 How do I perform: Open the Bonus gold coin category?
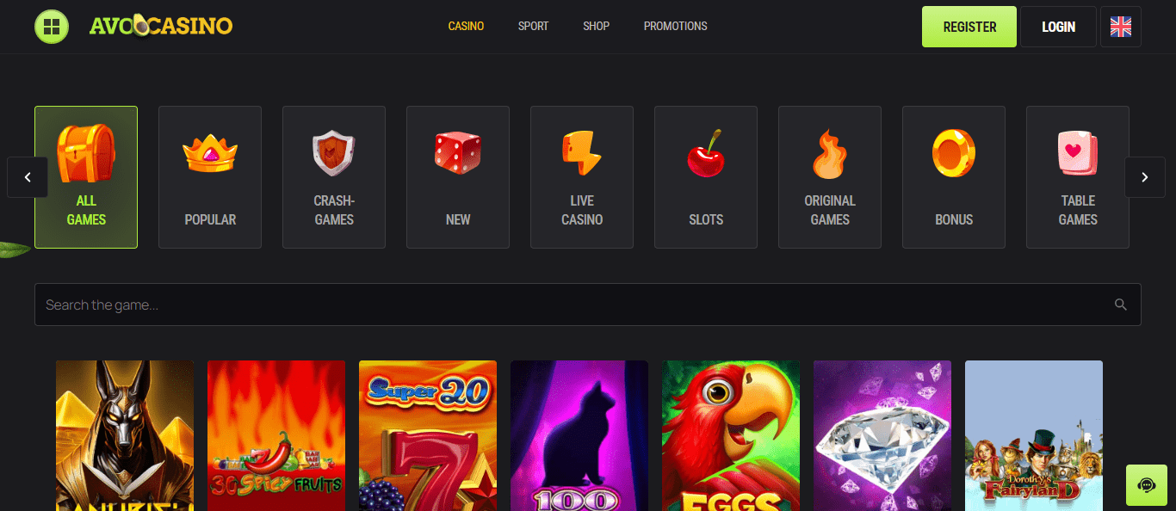click(x=954, y=177)
